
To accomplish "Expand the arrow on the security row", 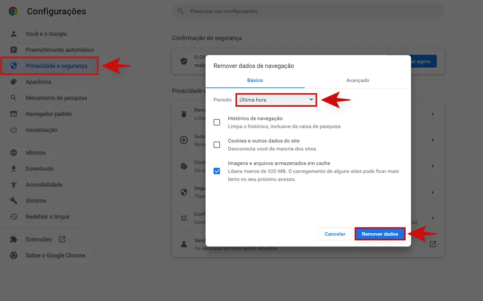I will tap(433, 192).
